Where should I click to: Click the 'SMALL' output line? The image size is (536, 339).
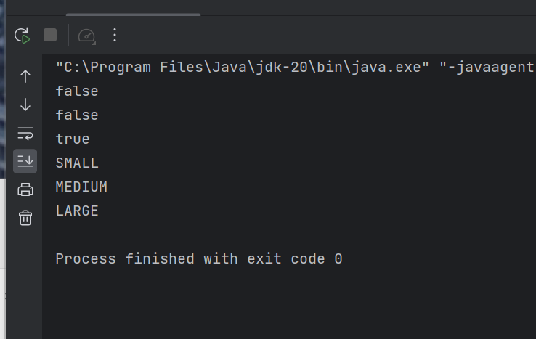pos(77,163)
